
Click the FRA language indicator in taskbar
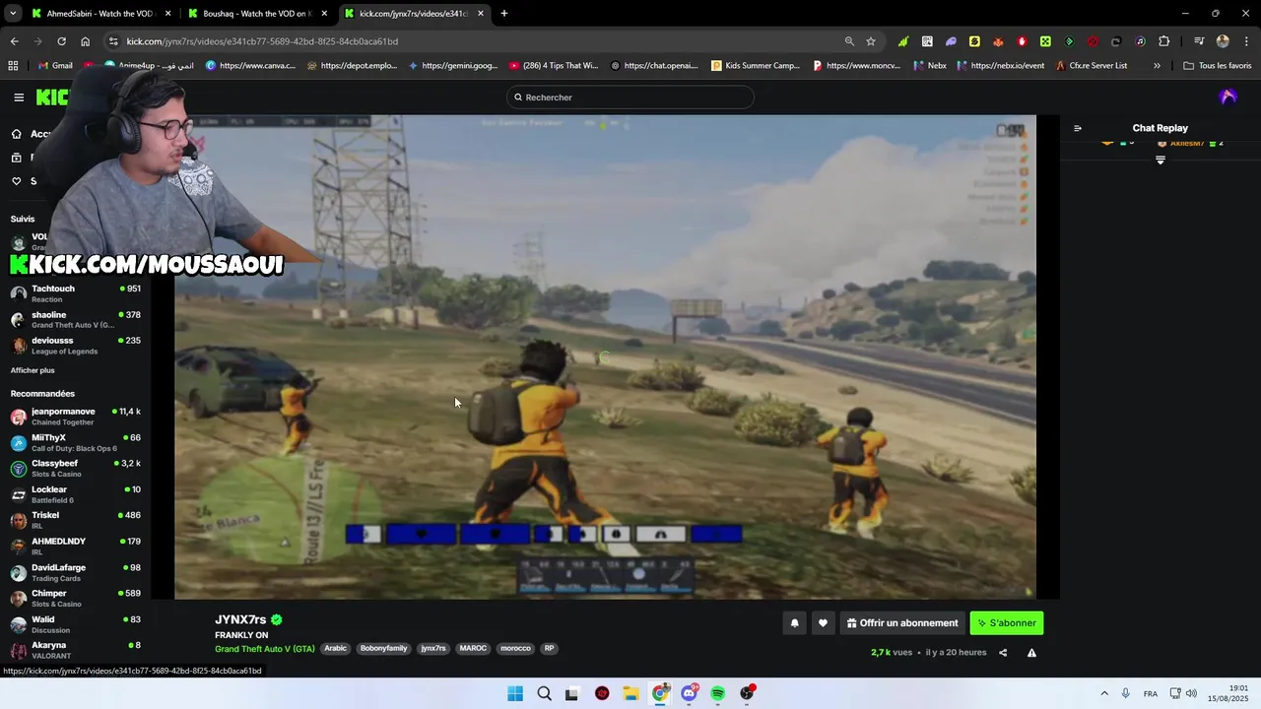point(1150,693)
